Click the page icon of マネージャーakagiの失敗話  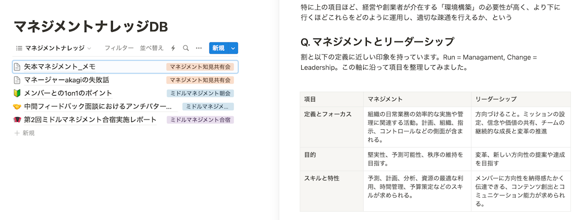(x=17, y=80)
